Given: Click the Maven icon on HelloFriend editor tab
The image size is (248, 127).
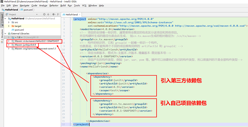Looking at the screenshot, I should [x=64, y=15].
